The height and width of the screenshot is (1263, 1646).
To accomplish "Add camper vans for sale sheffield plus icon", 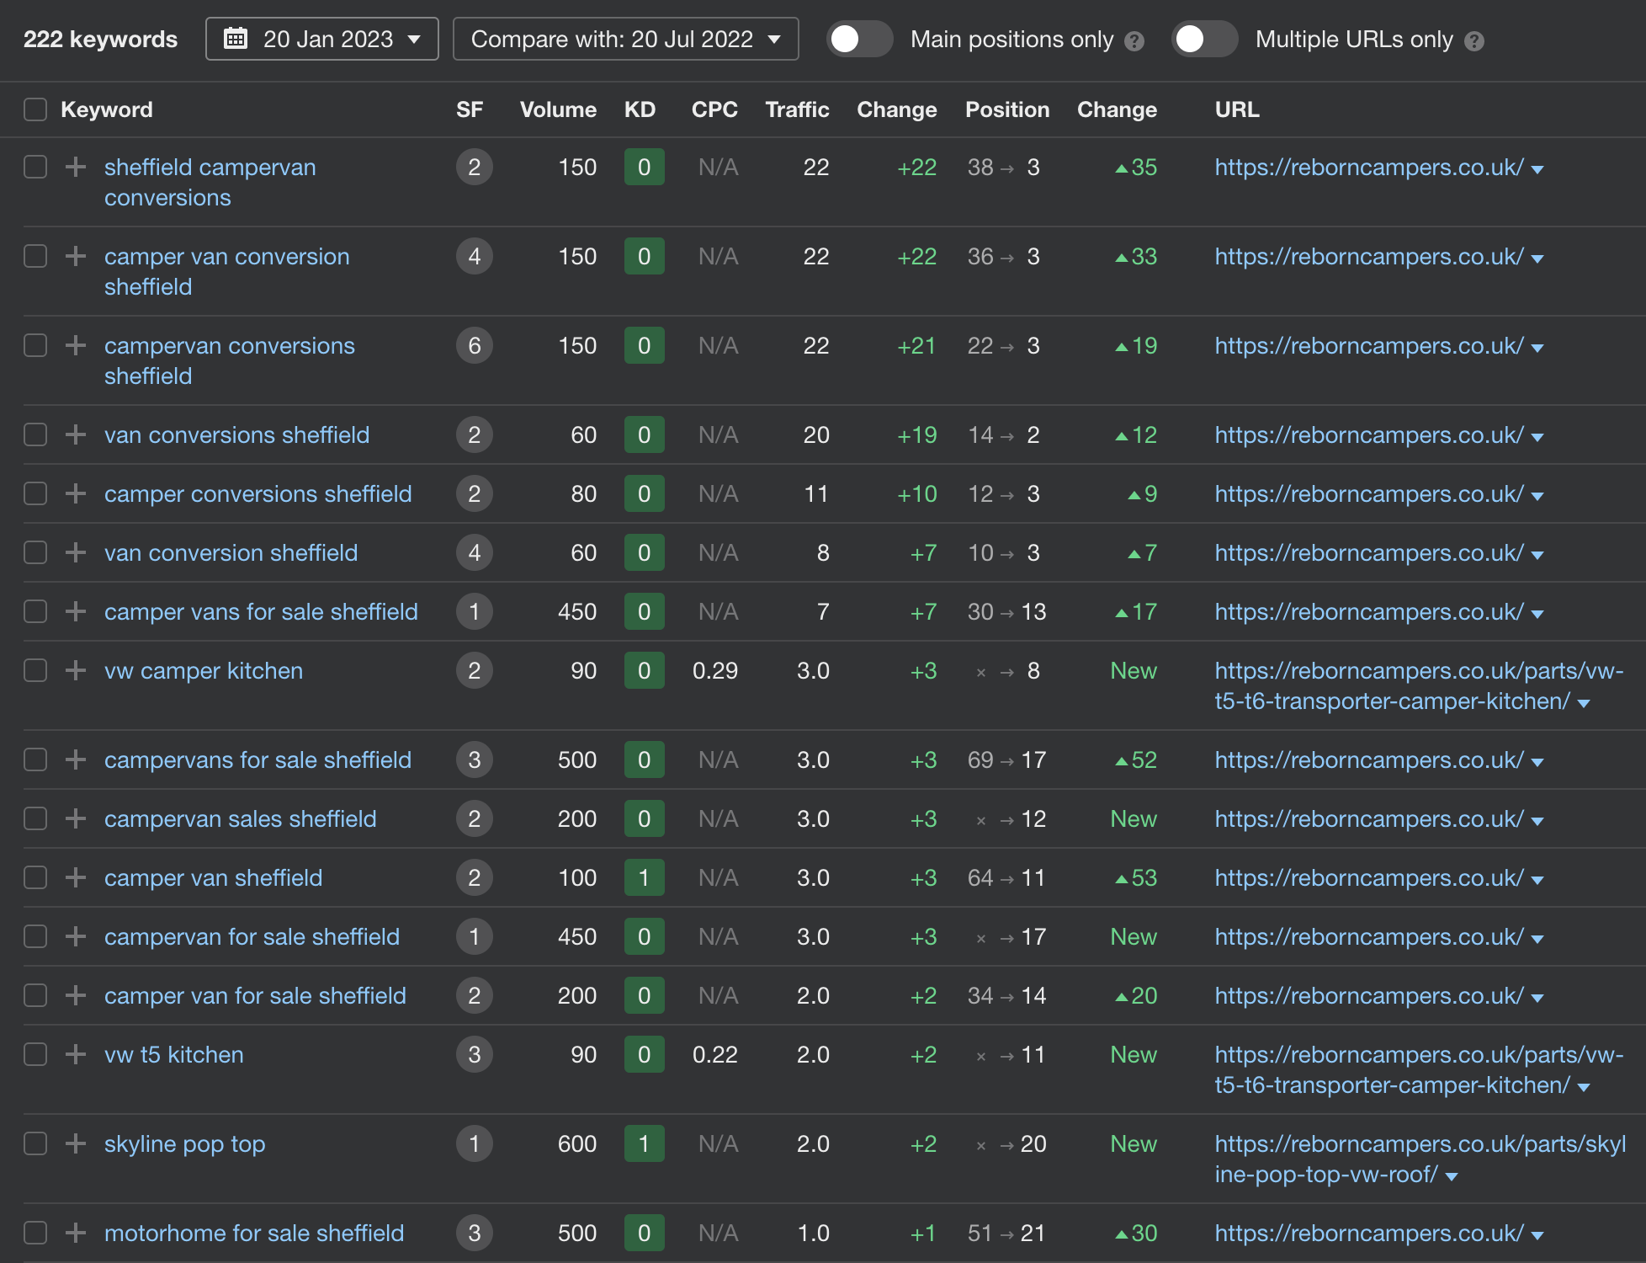I will coord(76,611).
